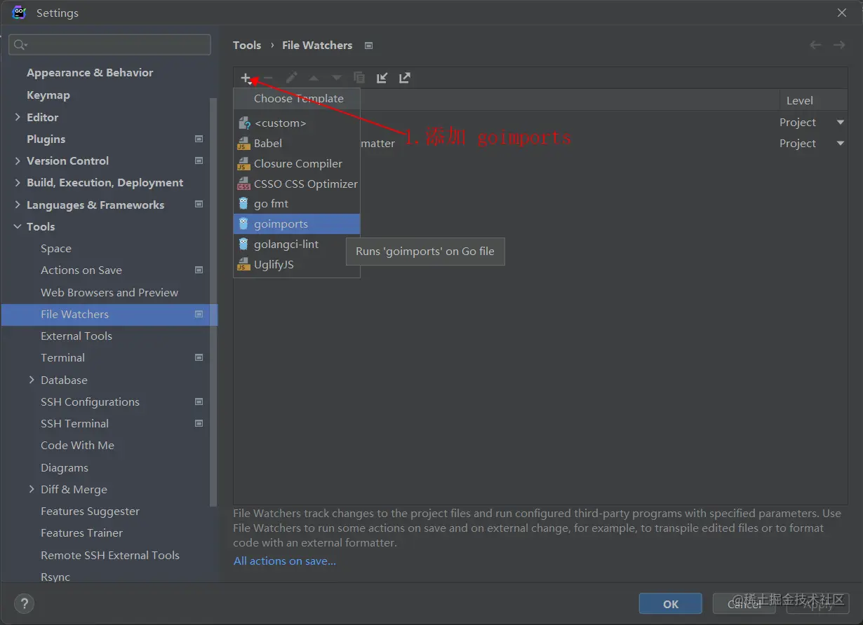The width and height of the screenshot is (863, 625).
Task: Click the Edit pencil icon in toolbar
Action: (x=291, y=78)
